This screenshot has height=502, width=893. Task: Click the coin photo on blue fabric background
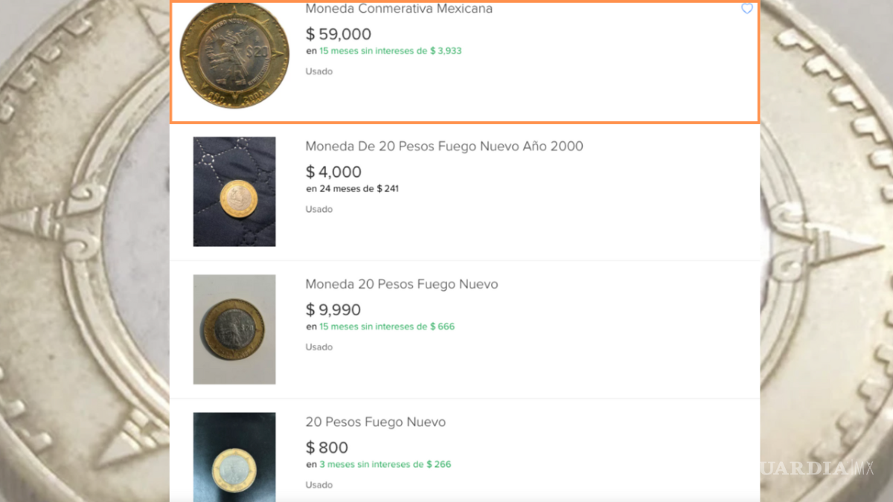(234, 191)
